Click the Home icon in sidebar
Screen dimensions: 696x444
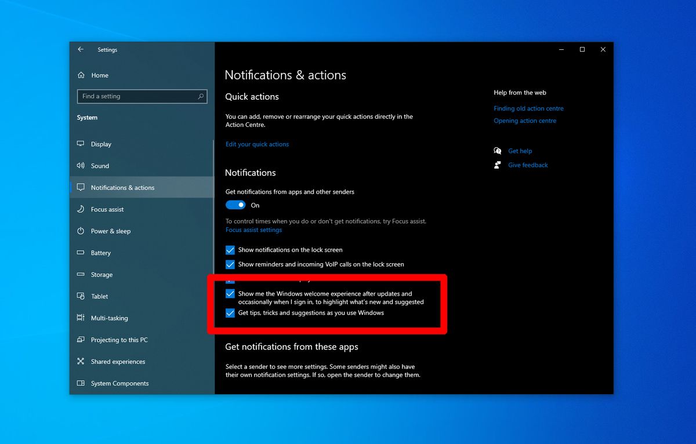click(81, 75)
